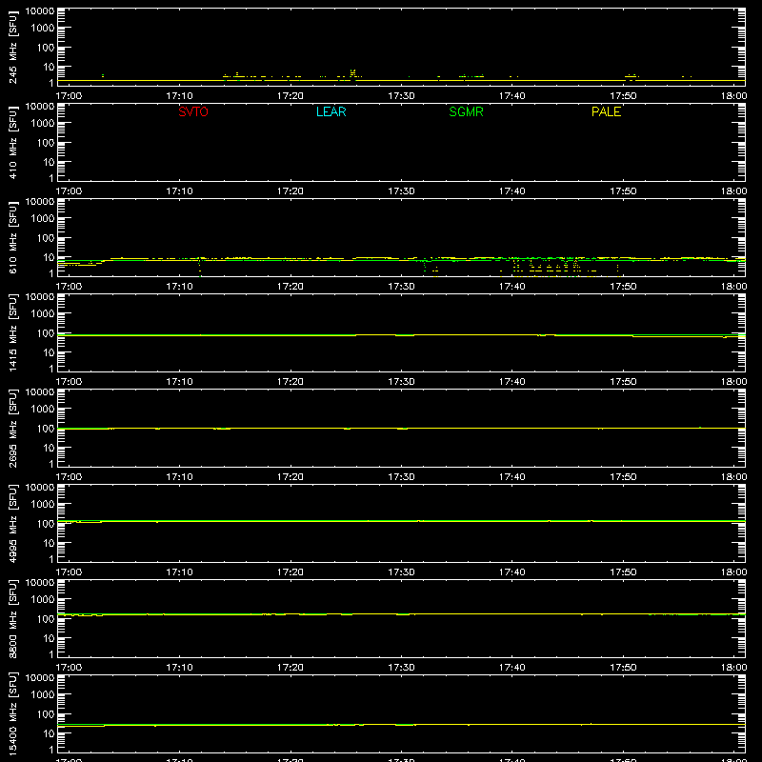762x762 pixels.
Task: Click 17:40 time label under 610 MHz plot
Action: tap(512, 287)
